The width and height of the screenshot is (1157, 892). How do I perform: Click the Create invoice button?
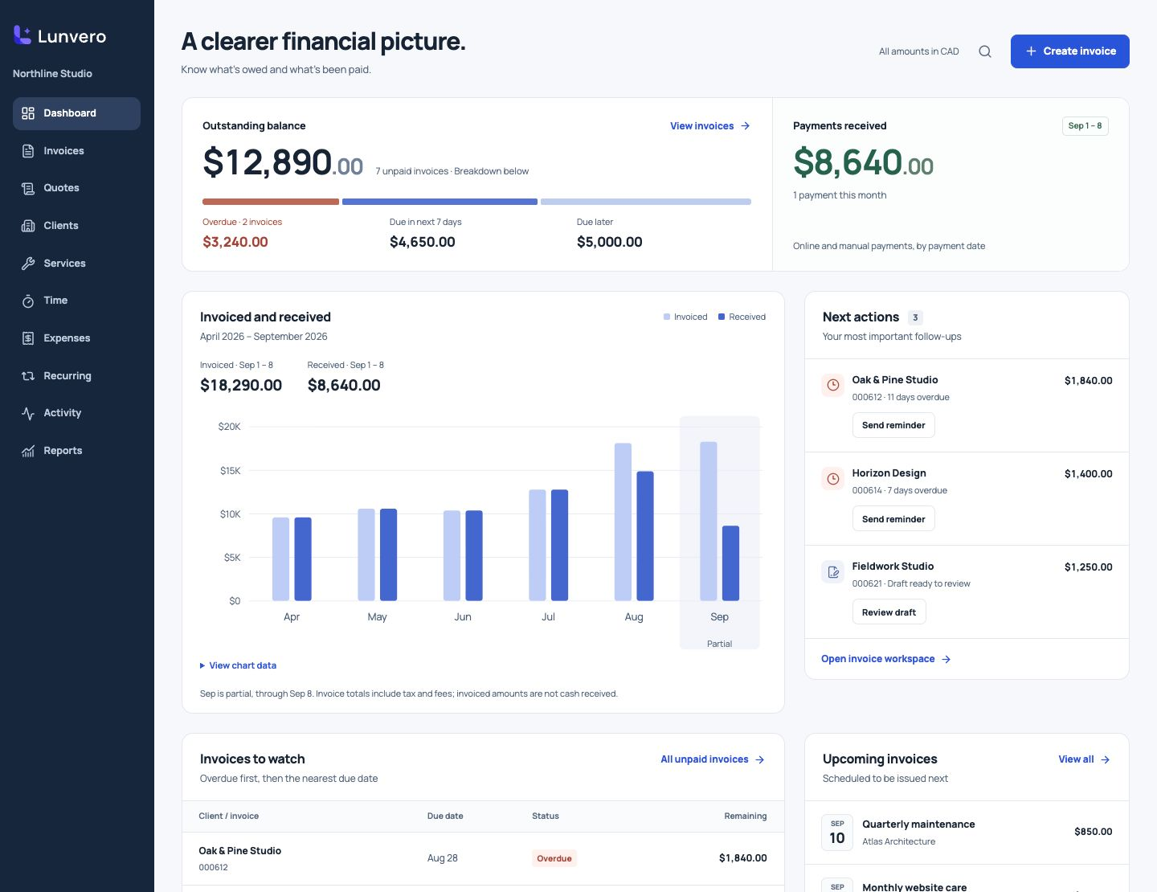(1069, 51)
